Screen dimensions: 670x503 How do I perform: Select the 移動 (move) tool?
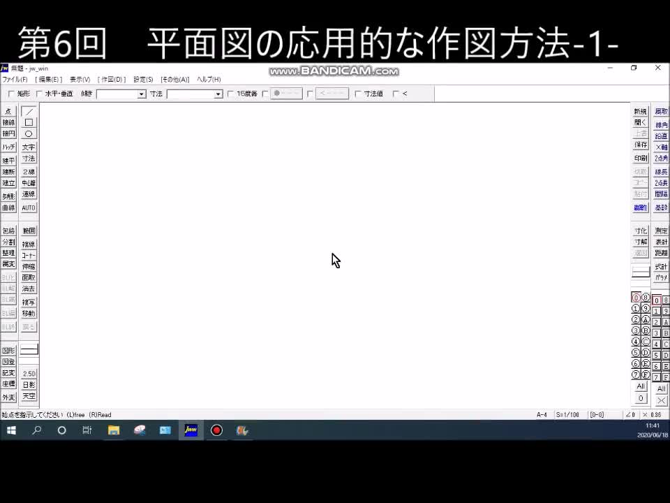coord(28,313)
